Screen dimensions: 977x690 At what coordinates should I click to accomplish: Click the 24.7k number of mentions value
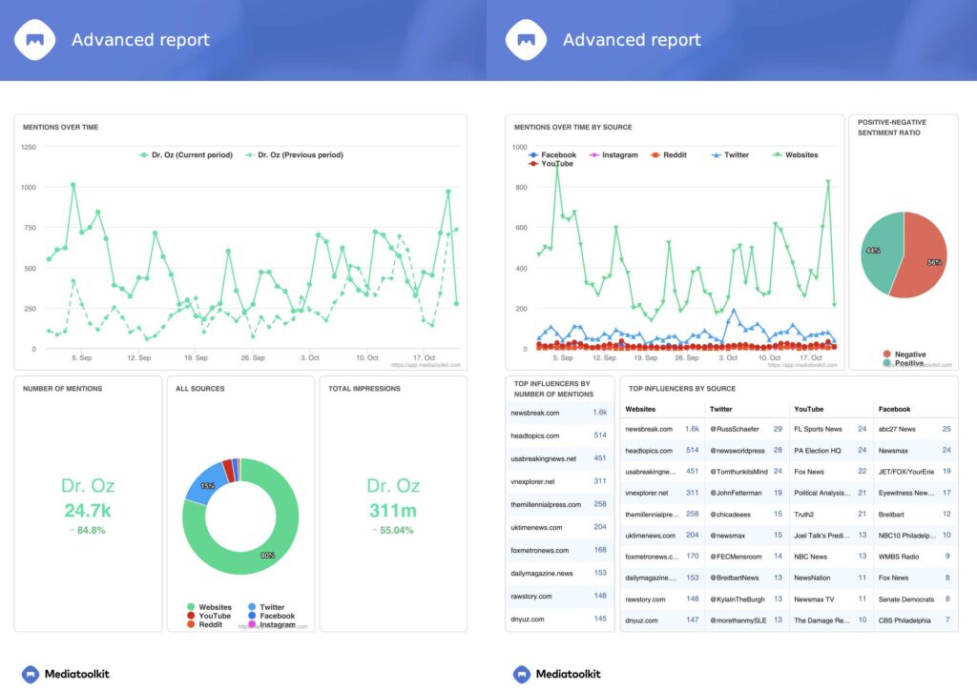87,511
